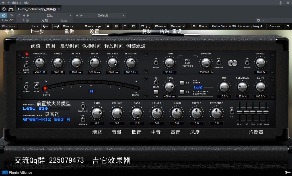This screenshot has width=292, height=176.
Task: Open the HOST BPM dropdown
Action: pos(197,82)
